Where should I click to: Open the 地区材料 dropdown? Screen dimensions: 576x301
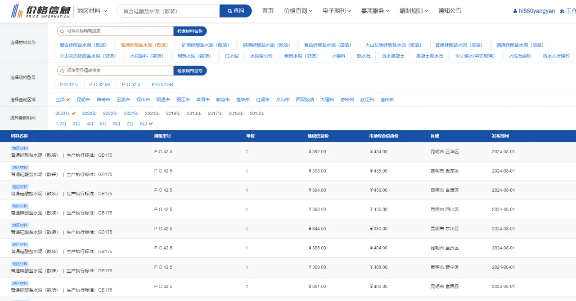(93, 10)
